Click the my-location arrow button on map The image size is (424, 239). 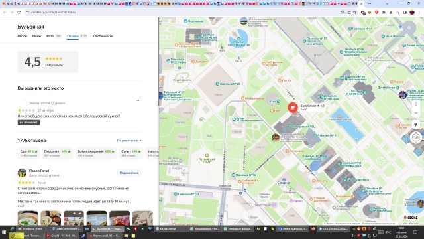[x=416, y=125]
